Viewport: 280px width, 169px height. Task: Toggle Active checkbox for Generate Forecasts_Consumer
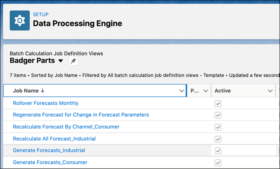pos(218,163)
